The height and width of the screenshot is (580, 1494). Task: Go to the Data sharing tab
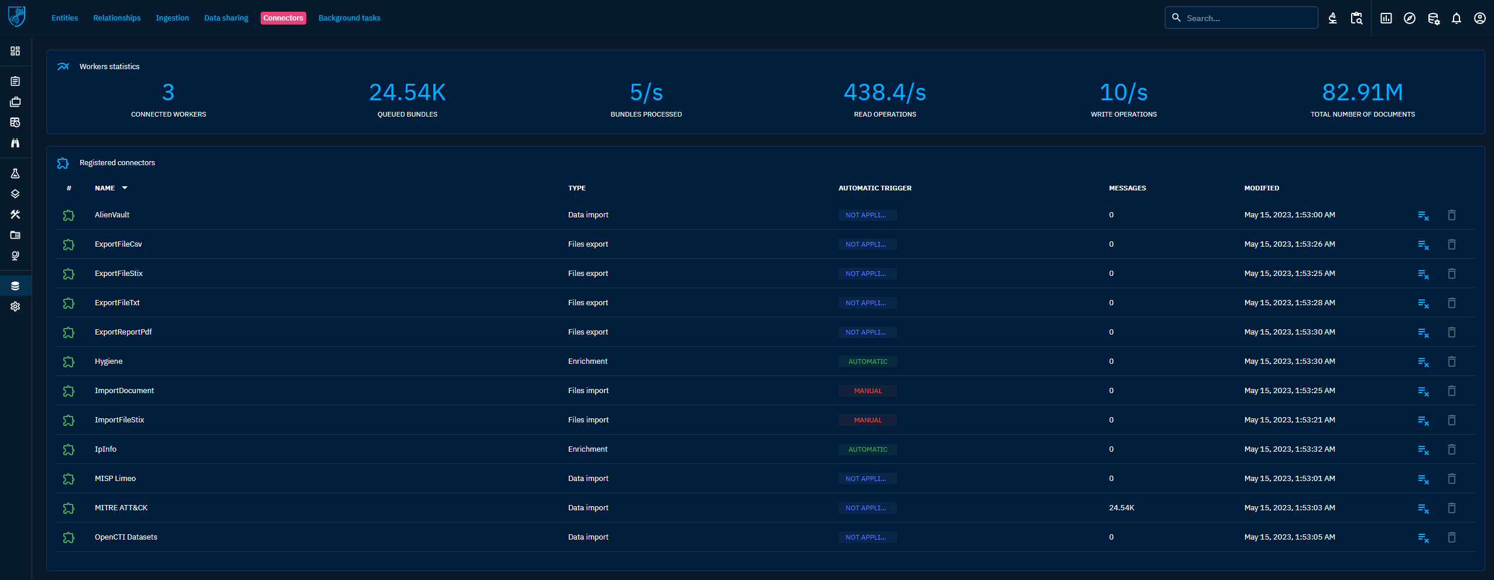pyautogui.click(x=226, y=18)
